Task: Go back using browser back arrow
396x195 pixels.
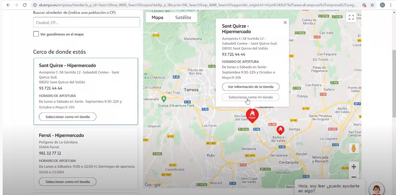Action: click(8, 5)
